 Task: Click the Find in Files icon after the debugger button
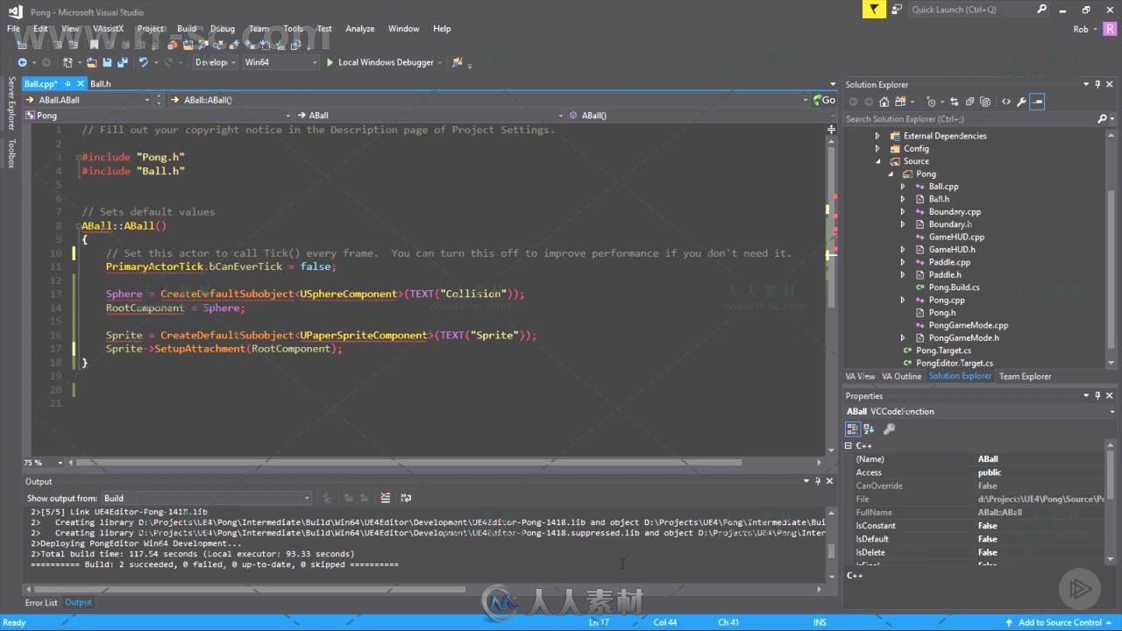pyautogui.click(x=457, y=62)
